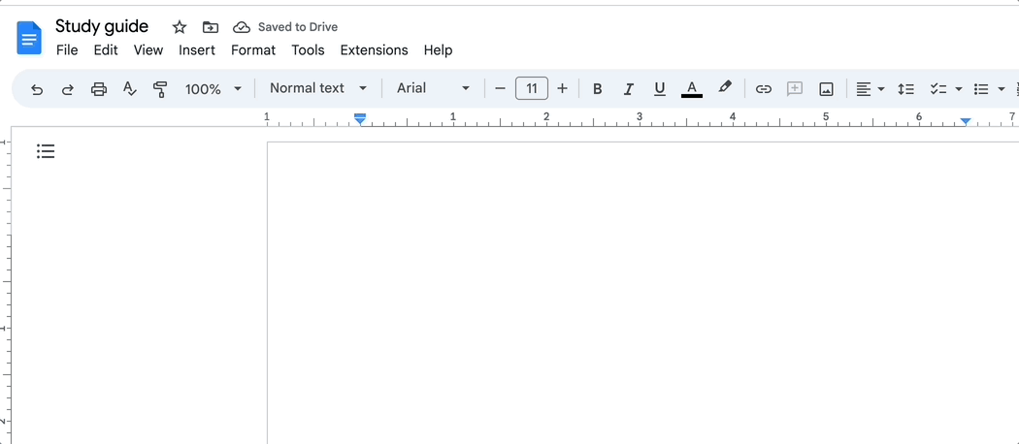Click the text align icon
The width and height of the screenshot is (1019, 444).
point(863,89)
